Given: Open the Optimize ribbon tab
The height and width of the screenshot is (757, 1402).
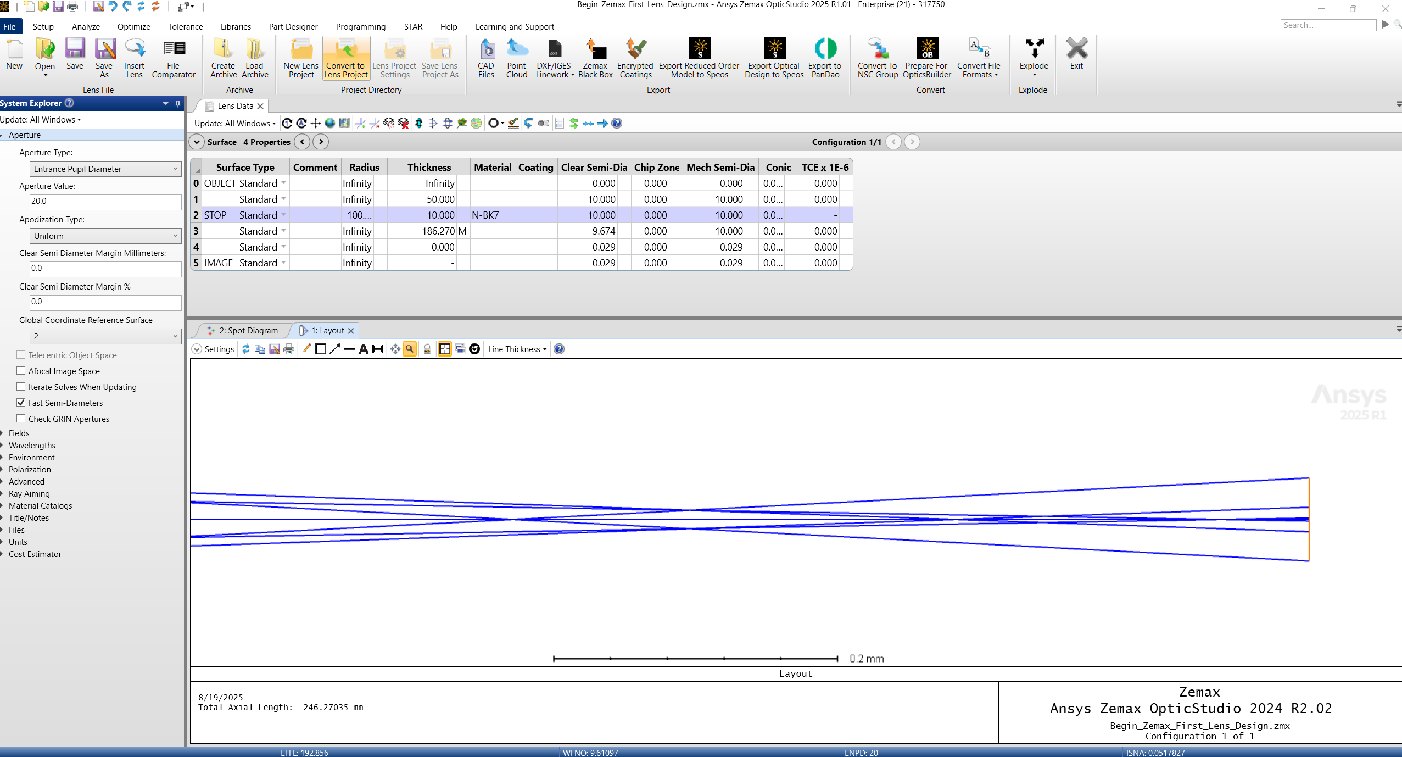Looking at the screenshot, I should click(x=133, y=26).
